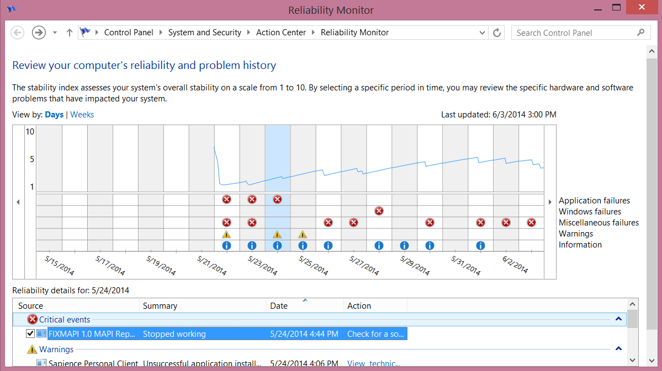The width and height of the screenshot is (662, 371).
Task: Go up one level with Up arrow
Action: coord(70,33)
